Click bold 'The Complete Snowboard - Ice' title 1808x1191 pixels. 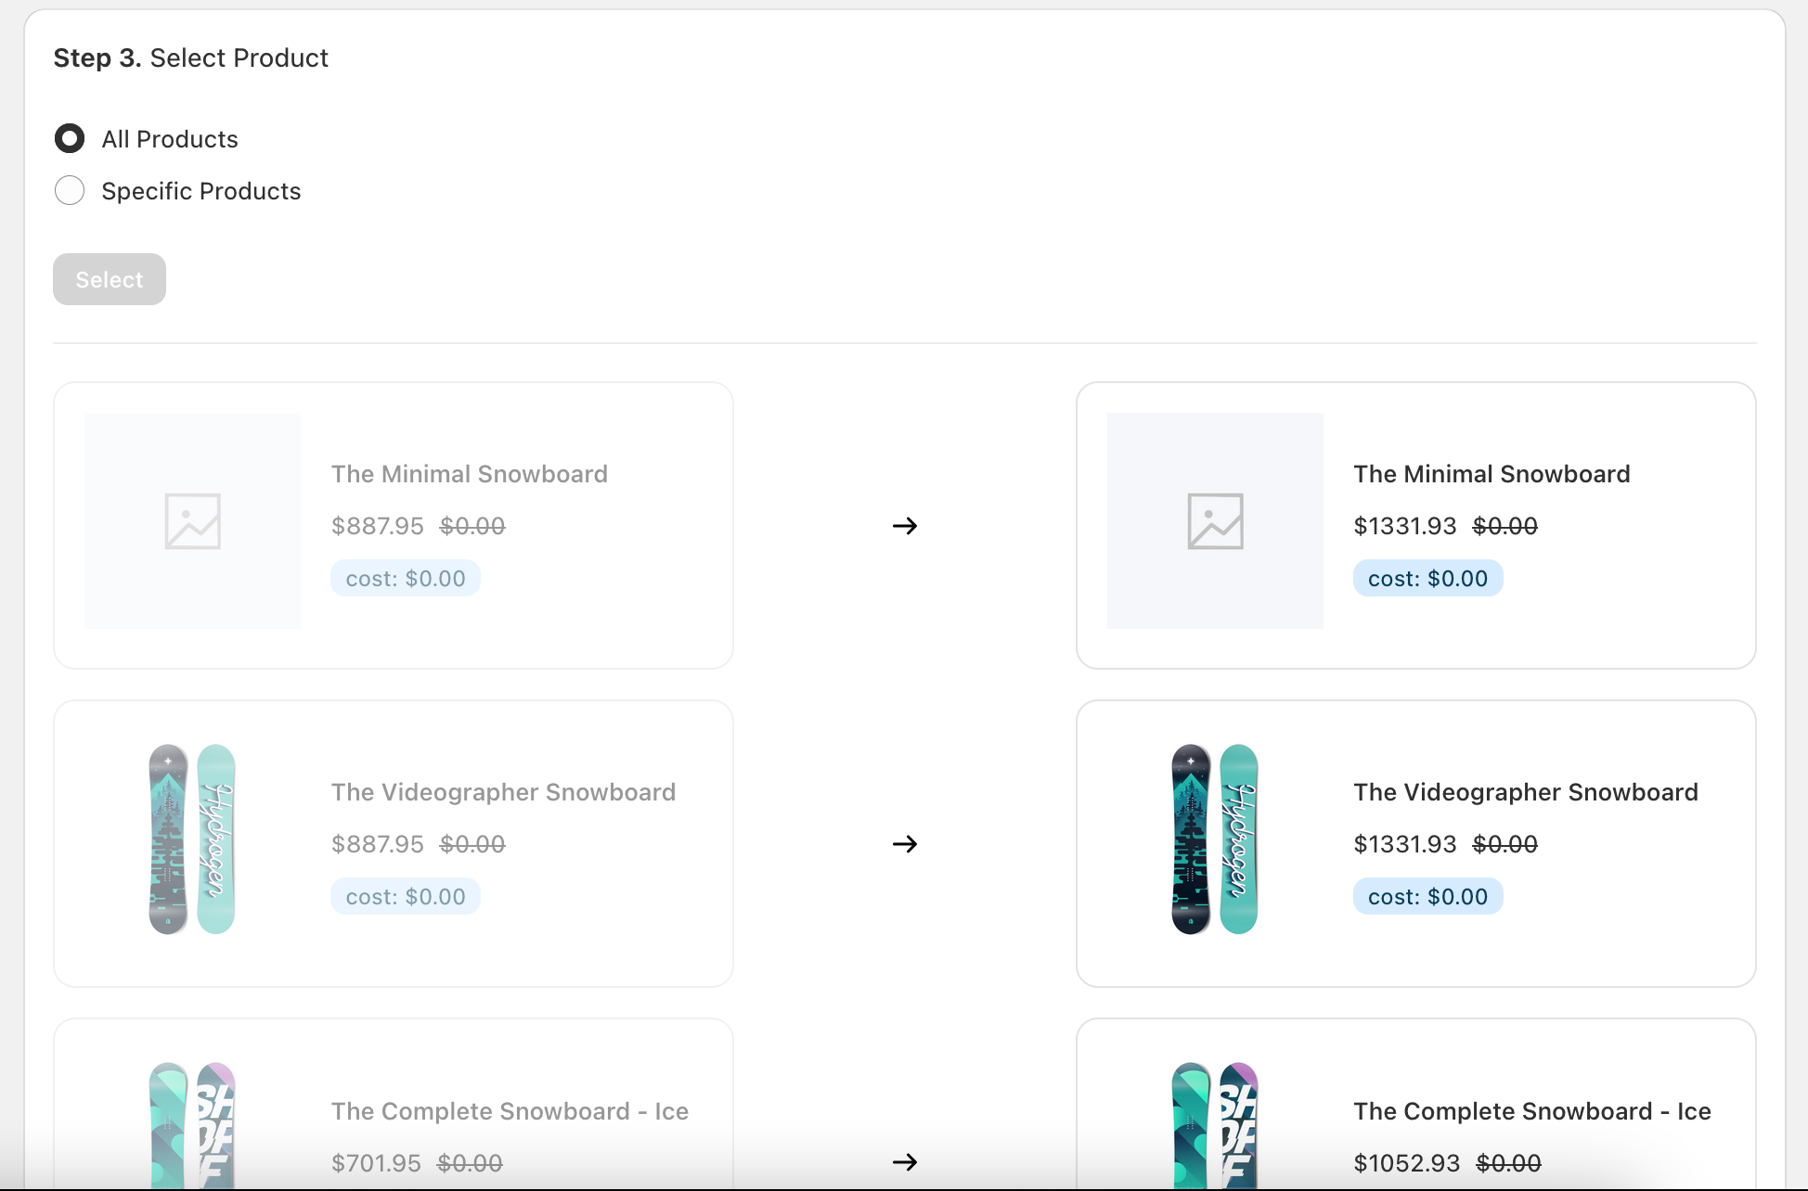(x=1532, y=1111)
